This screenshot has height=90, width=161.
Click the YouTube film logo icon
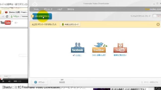click(120, 48)
